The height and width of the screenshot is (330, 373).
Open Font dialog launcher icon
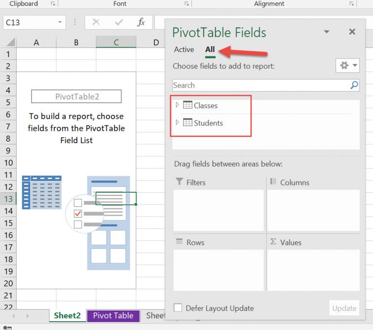click(x=186, y=4)
